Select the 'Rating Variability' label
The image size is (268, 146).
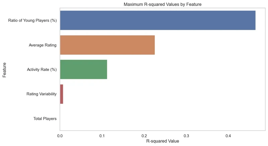click(x=41, y=94)
